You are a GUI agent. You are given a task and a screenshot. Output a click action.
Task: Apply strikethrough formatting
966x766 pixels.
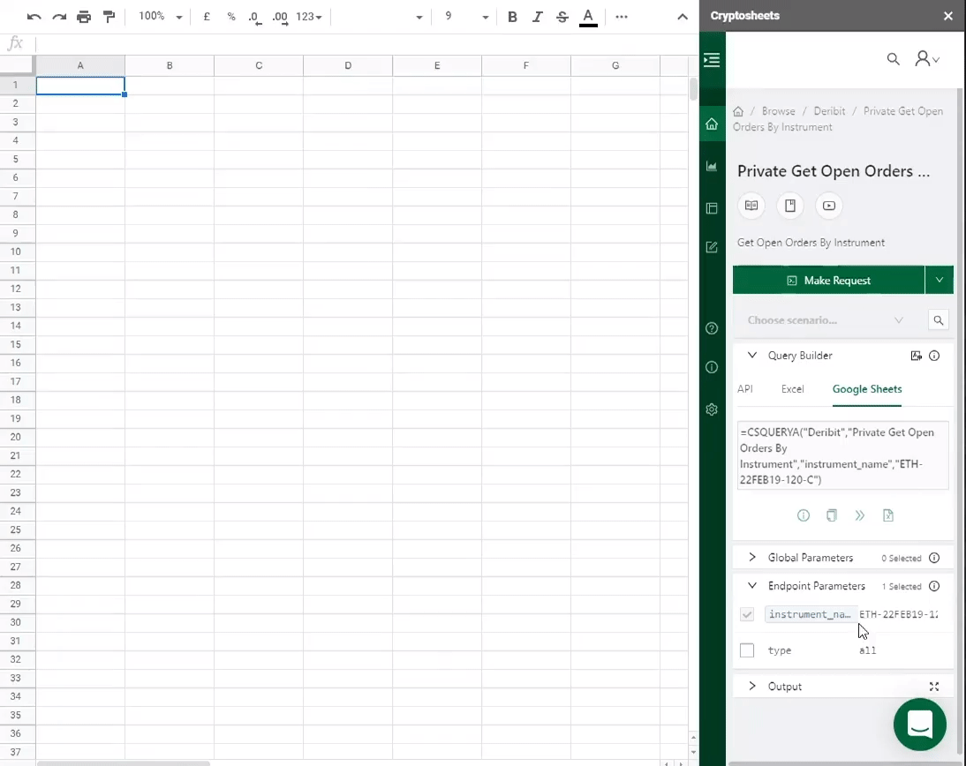pos(562,17)
